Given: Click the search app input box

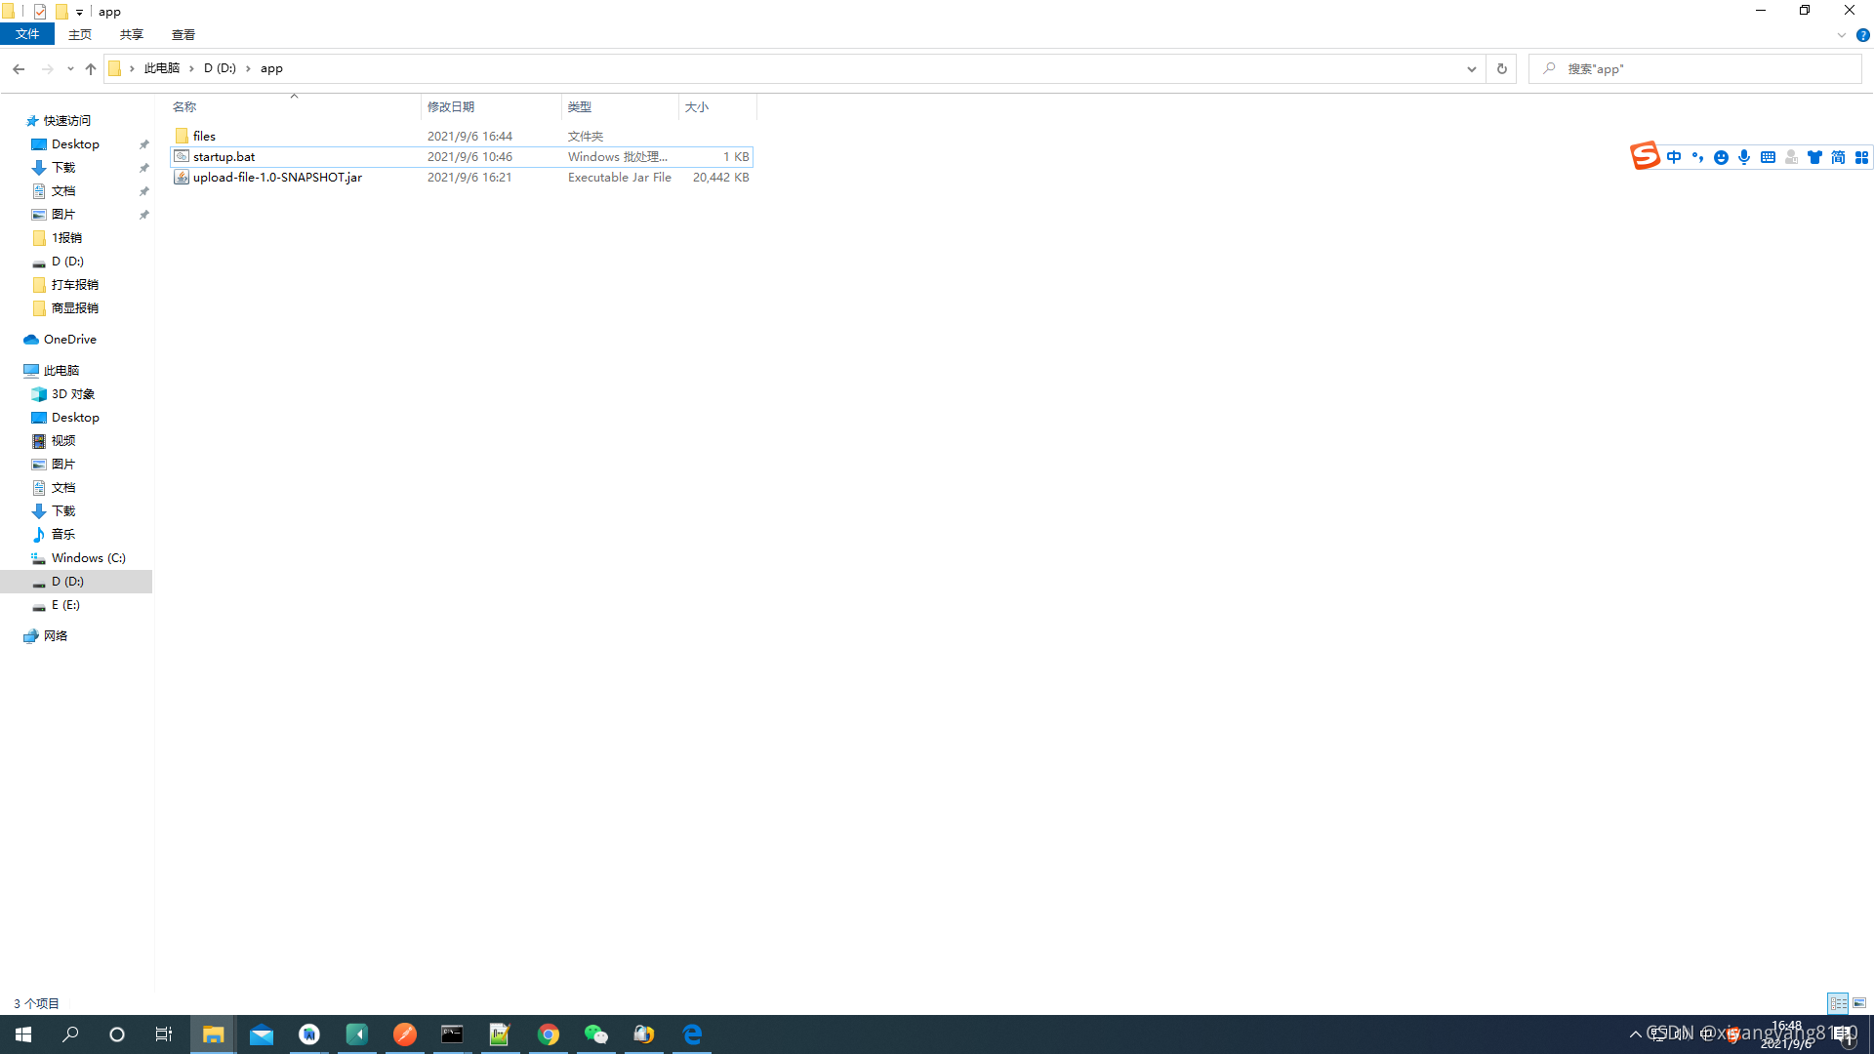Looking at the screenshot, I should click(1698, 68).
